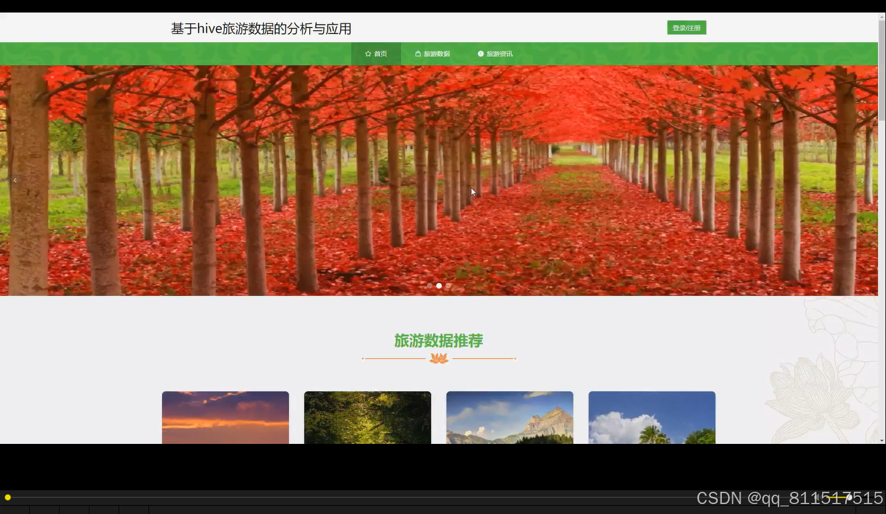The width and height of the screenshot is (886, 514).
Task: Select the middle carousel indicator dot
Action: click(x=439, y=286)
